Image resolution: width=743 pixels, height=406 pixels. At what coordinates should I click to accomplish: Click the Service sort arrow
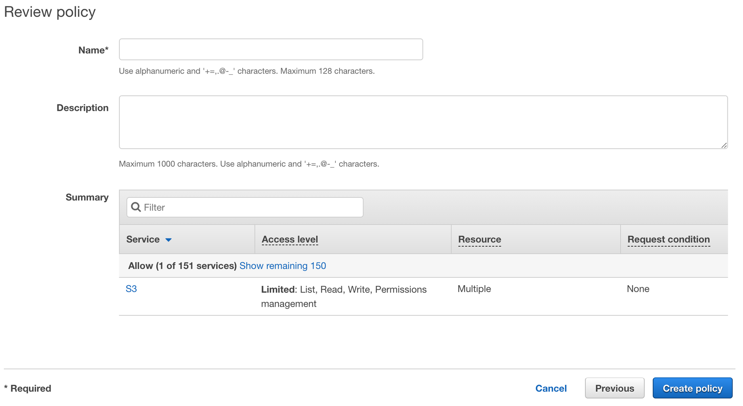coord(168,240)
